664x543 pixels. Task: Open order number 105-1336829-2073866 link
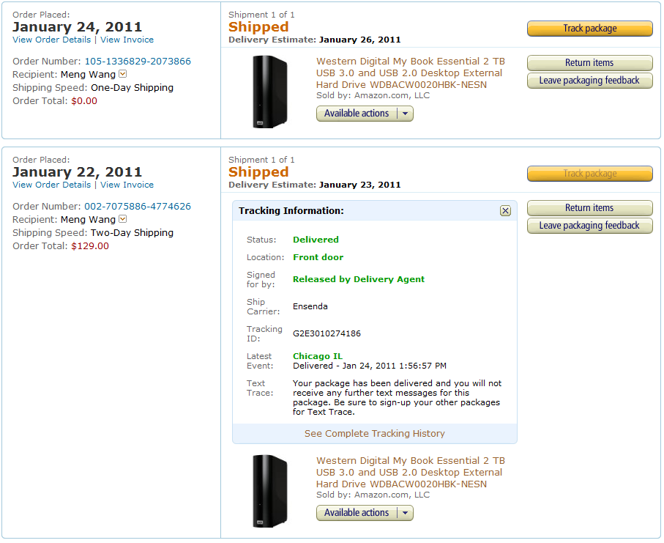[x=138, y=62]
